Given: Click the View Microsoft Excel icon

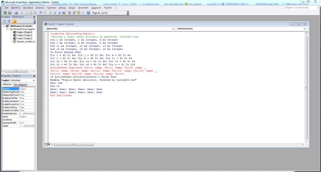Looking at the screenshot, I should click(x=4, y=13).
